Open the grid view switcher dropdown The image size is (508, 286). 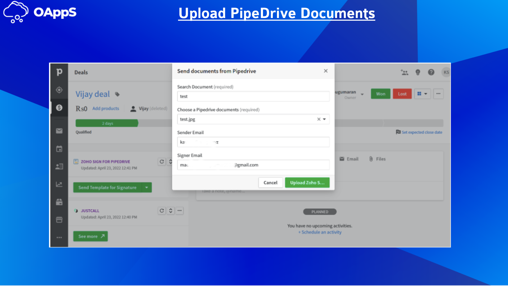click(422, 94)
